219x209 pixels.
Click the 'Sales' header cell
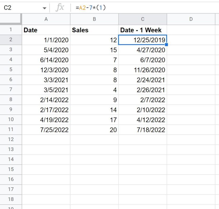click(94, 30)
